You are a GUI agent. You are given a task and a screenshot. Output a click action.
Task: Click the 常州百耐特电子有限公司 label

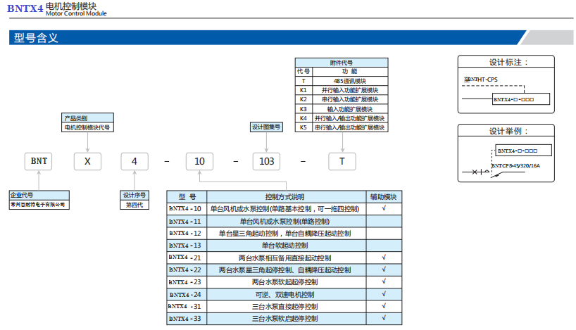pyautogui.click(x=38, y=204)
